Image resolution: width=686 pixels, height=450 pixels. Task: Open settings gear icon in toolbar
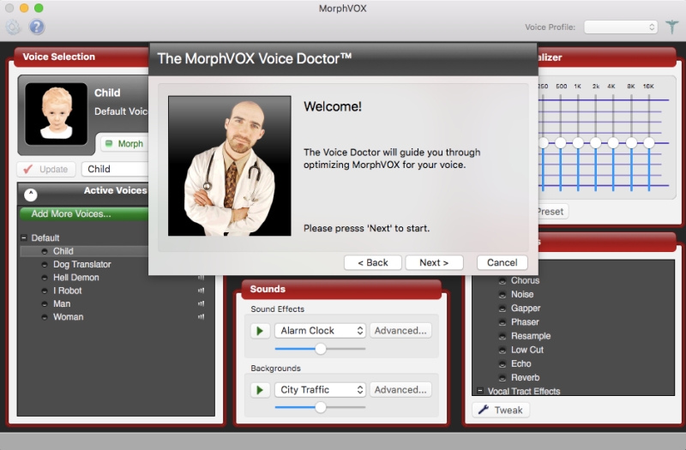click(x=13, y=27)
